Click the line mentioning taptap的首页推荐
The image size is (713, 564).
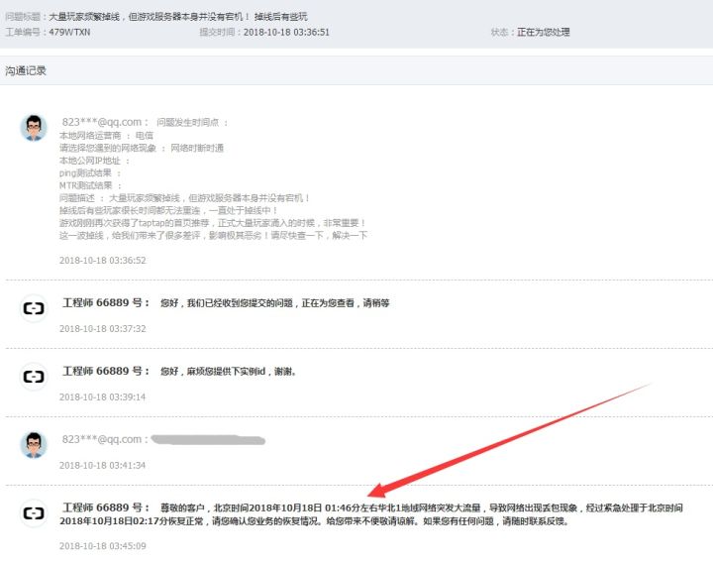[x=212, y=223]
